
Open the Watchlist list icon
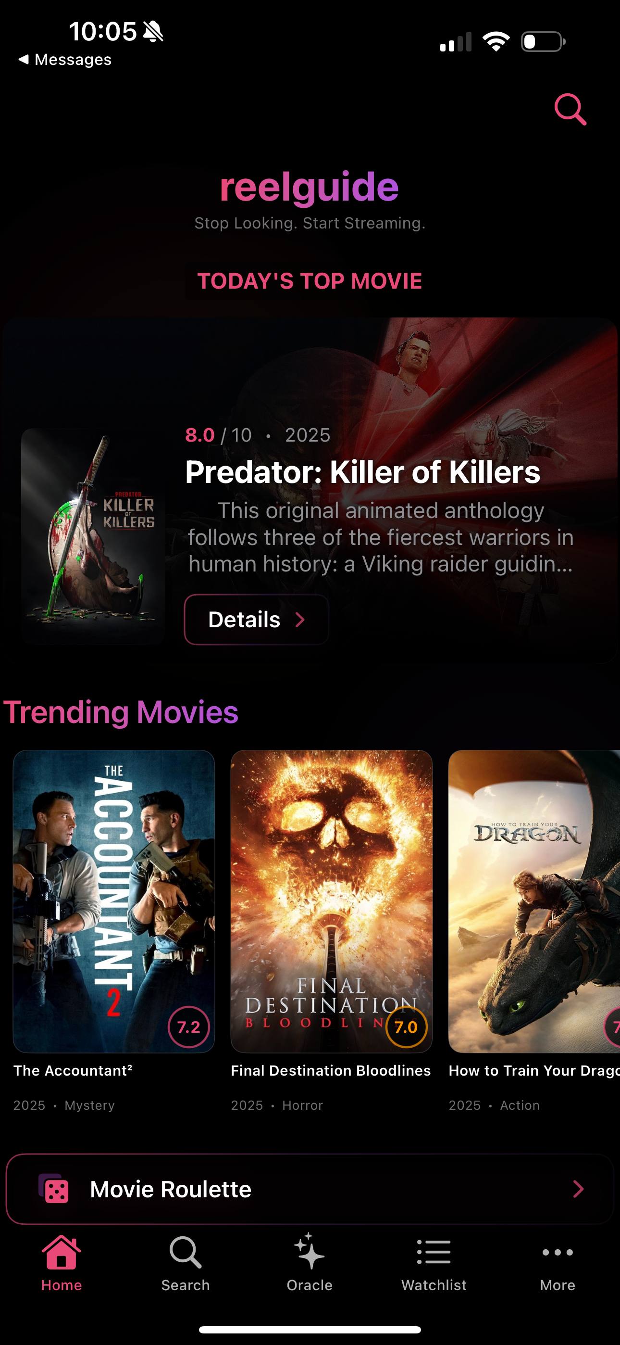(434, 1252)
